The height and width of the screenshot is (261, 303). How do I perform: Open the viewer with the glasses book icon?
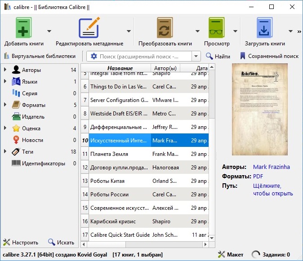click(216, 27)
